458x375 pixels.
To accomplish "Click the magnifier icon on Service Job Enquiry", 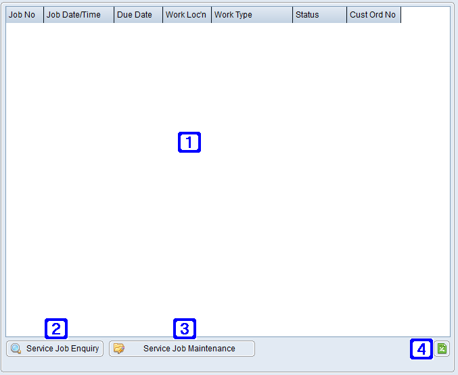I will pyautogui.click(x=16, y=349).
